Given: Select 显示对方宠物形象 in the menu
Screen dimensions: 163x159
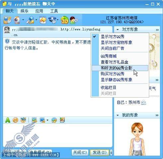Looking at the screenshot, I should (120, 42).
